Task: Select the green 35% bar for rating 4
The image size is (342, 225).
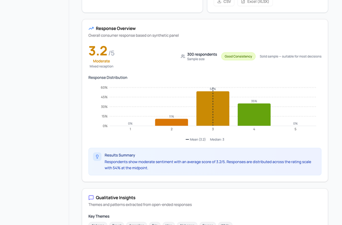Action: 254,114
